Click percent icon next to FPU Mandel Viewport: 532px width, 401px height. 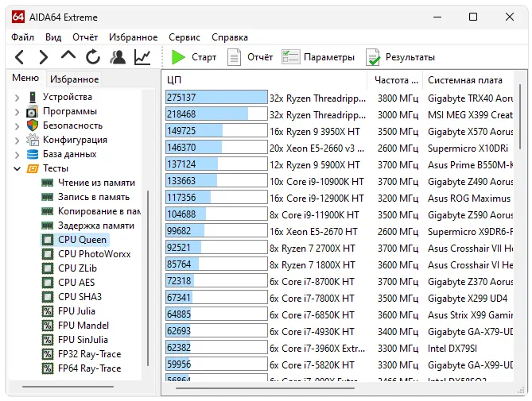(x=48, y=326)
